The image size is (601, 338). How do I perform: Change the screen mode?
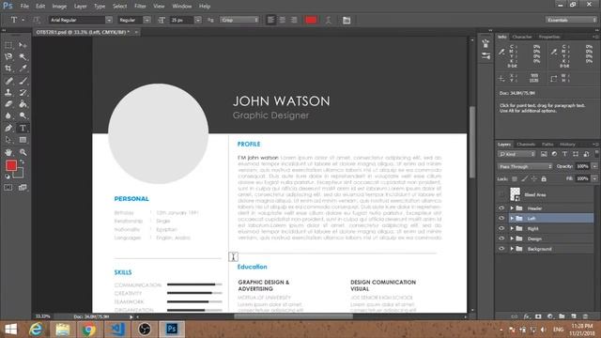(x=23, y=188)
